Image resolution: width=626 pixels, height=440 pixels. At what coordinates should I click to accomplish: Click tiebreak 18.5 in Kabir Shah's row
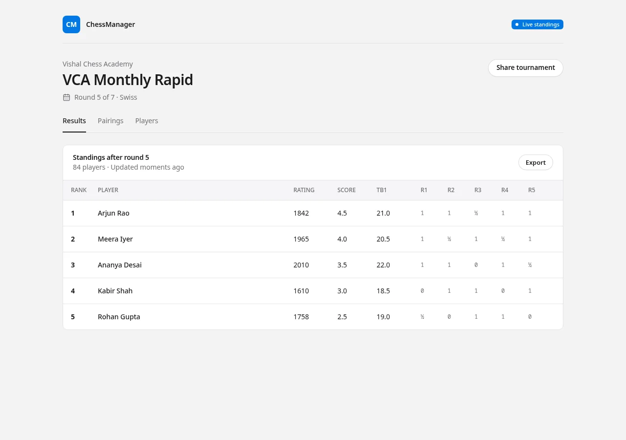point(383,291)
